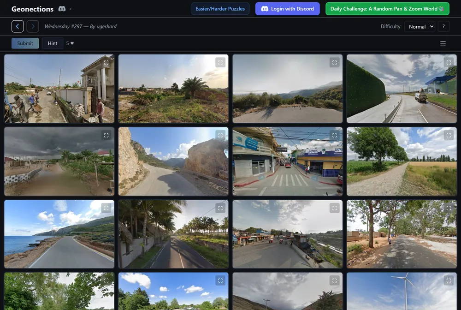
Task: Fullscreen the stormy sky dirt road photo
Action: (106, 135)
